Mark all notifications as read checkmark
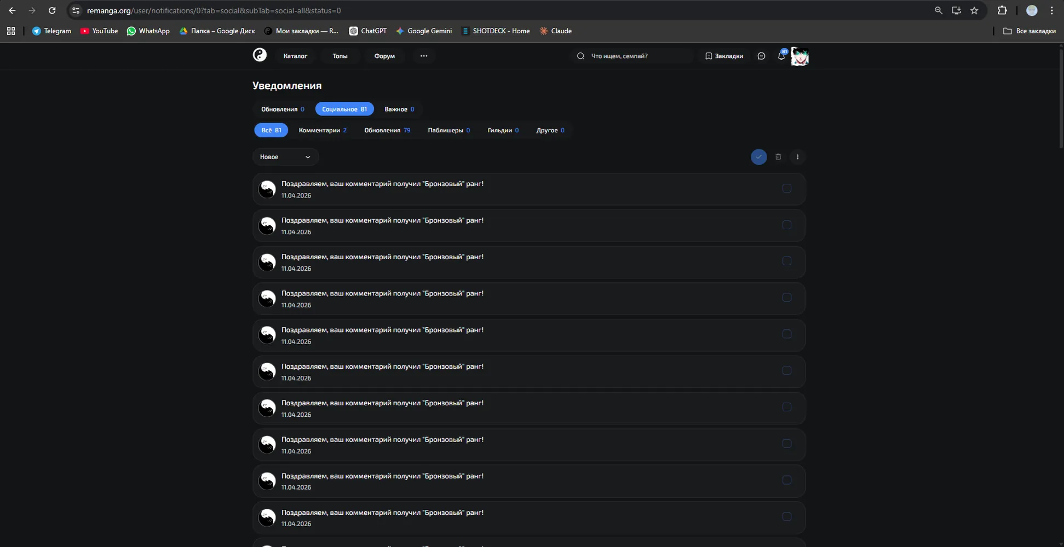This screenshot has width=1064, height=547. pos(758,157)
